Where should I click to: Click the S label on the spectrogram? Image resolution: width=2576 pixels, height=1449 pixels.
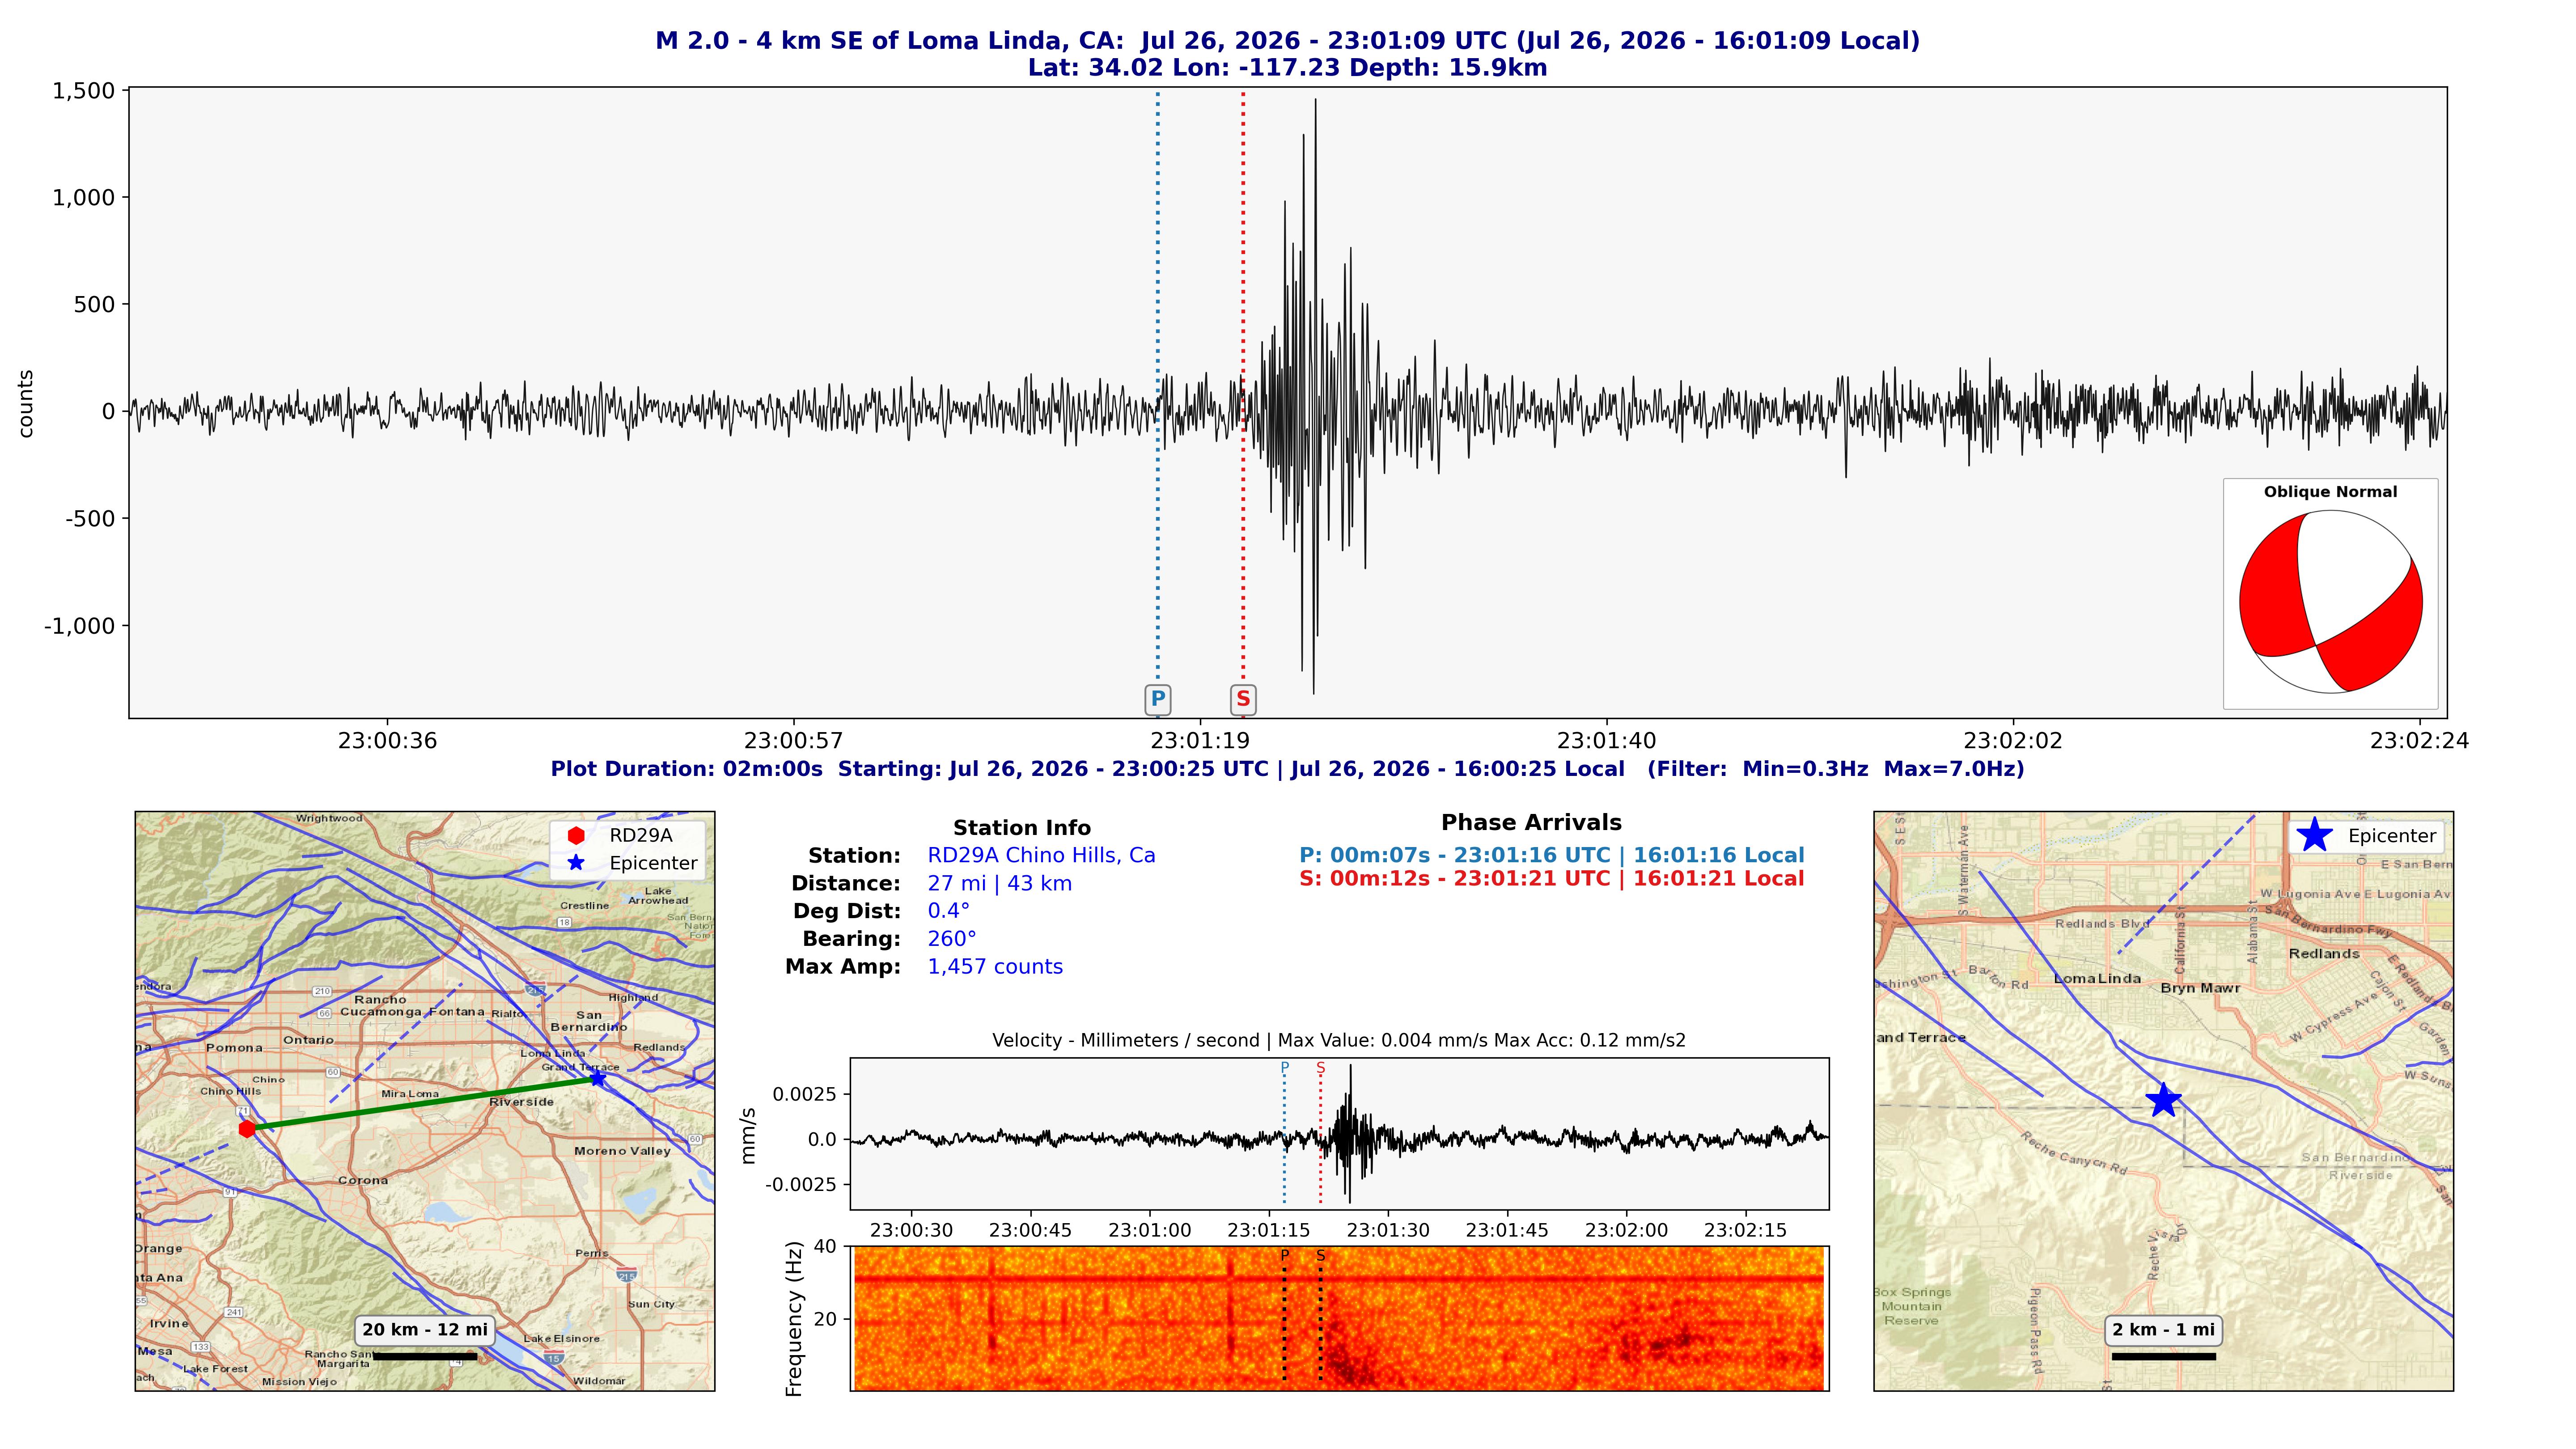1321,1256
